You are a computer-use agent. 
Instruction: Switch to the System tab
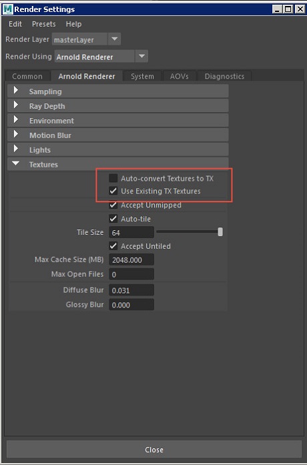click(142, 76)
